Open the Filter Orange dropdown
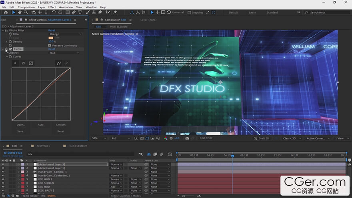The image size is (352, 198). point(65,34)
